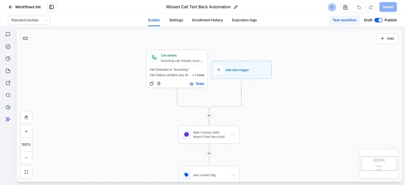405x185 pixels.
Task: Add a step below the Wait action
Action: (x=209, y=153)
